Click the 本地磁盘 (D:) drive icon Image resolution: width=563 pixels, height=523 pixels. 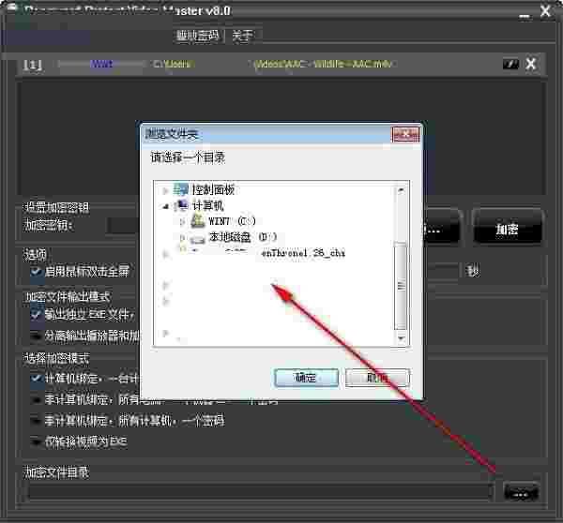pyautogui.click(x=197, y=239)
